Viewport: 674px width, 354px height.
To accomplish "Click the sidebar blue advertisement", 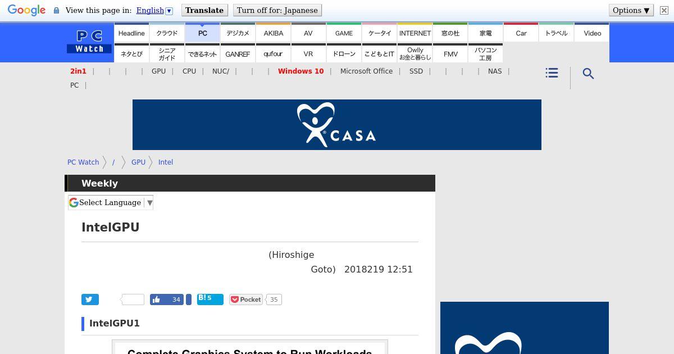I will [x=525, y=328].
